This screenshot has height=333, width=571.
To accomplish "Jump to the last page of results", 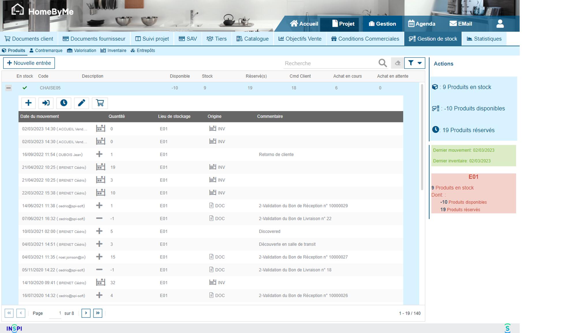I will 98,313.
